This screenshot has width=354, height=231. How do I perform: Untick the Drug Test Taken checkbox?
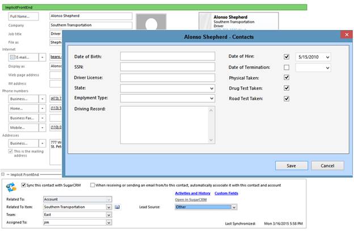[286, 88]
